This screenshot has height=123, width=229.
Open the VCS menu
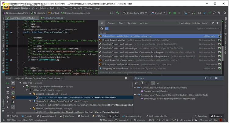tap(80, 8)
